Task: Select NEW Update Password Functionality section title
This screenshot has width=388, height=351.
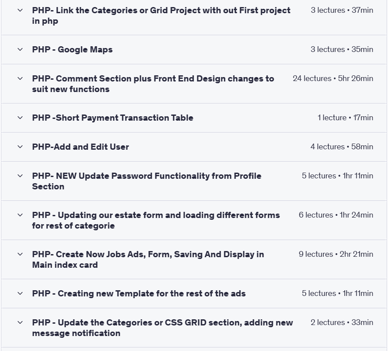Action: click(x=147, y=181)
